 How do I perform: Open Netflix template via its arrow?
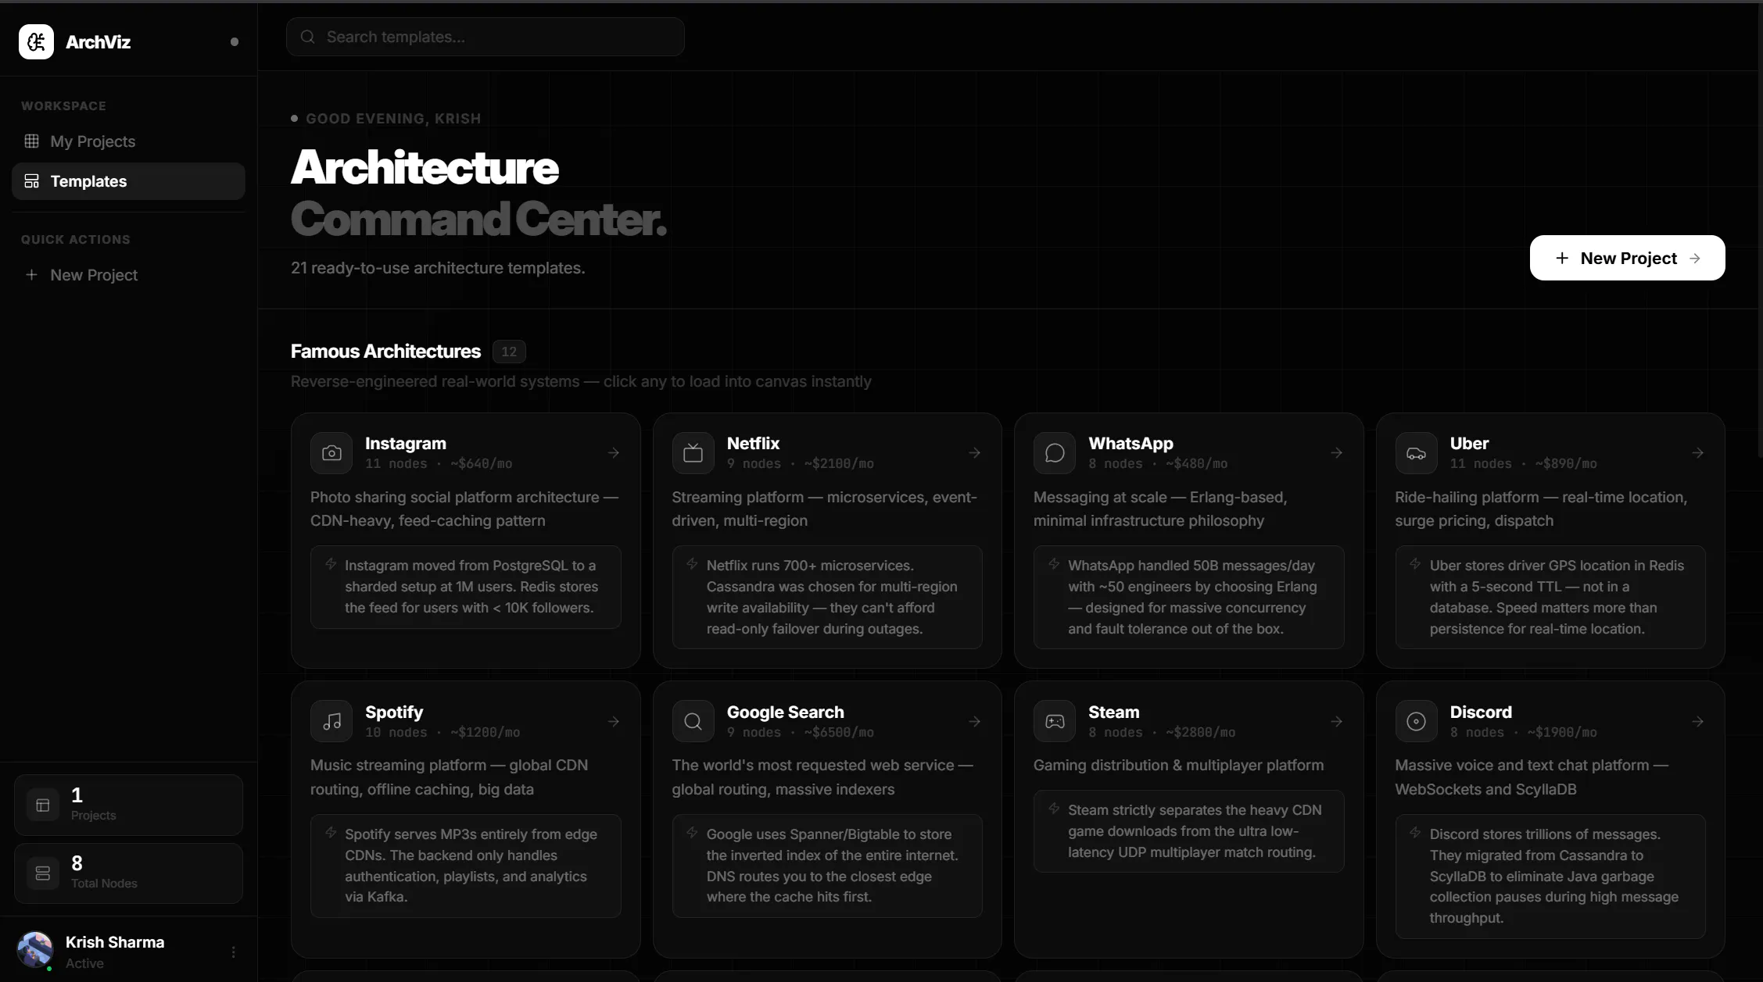click(x=974, y=453)
